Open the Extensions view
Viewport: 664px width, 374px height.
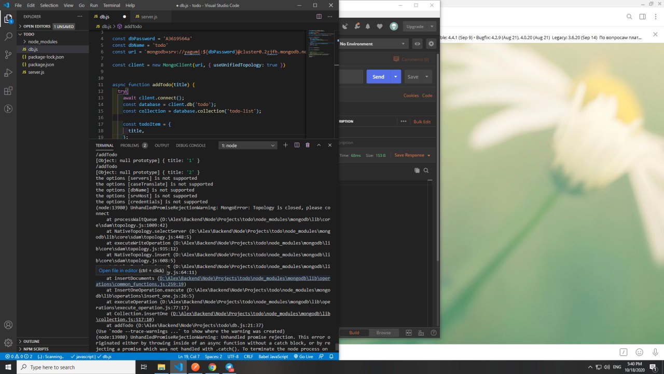pos(8,91)
